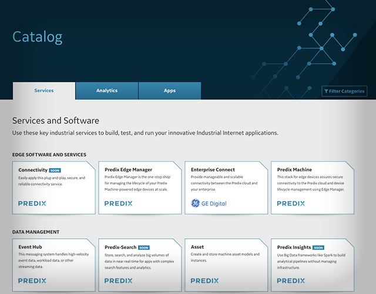Open the Apps tab
The image size is (376, 294).
point(170,91)
